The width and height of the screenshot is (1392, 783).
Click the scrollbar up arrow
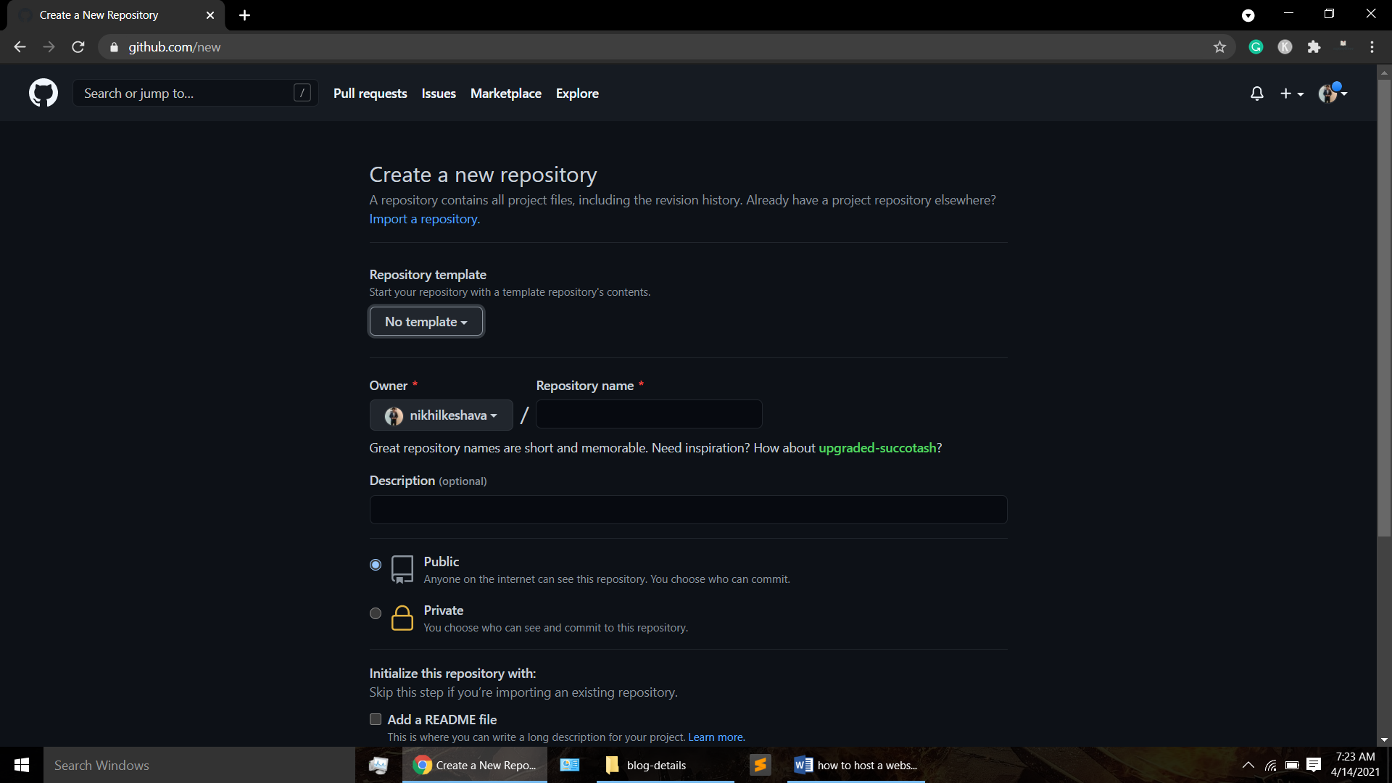[1384, 72]
